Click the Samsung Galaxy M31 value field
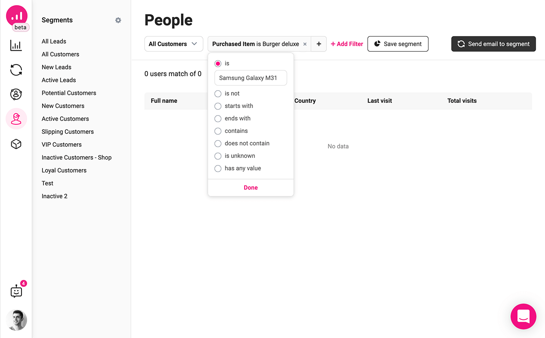The height and width of the screenshot is (338, 545). tap(251, 78)
